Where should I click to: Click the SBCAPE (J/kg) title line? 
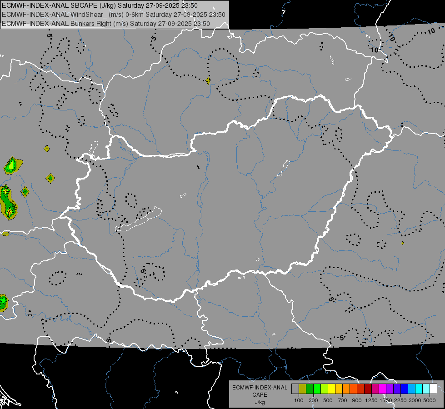coord(100,5)
